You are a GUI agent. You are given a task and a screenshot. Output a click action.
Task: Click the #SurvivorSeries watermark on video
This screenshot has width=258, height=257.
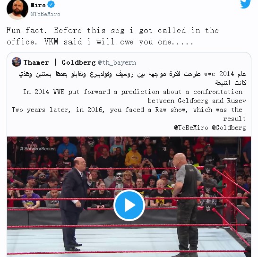[37, 149]
